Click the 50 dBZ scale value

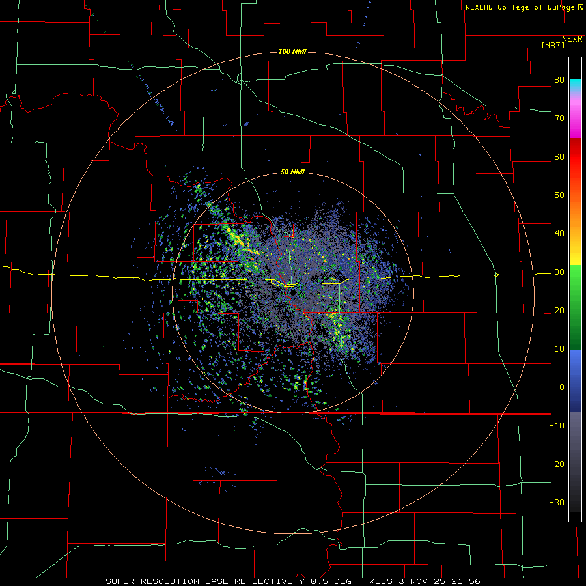click(559, 195)
